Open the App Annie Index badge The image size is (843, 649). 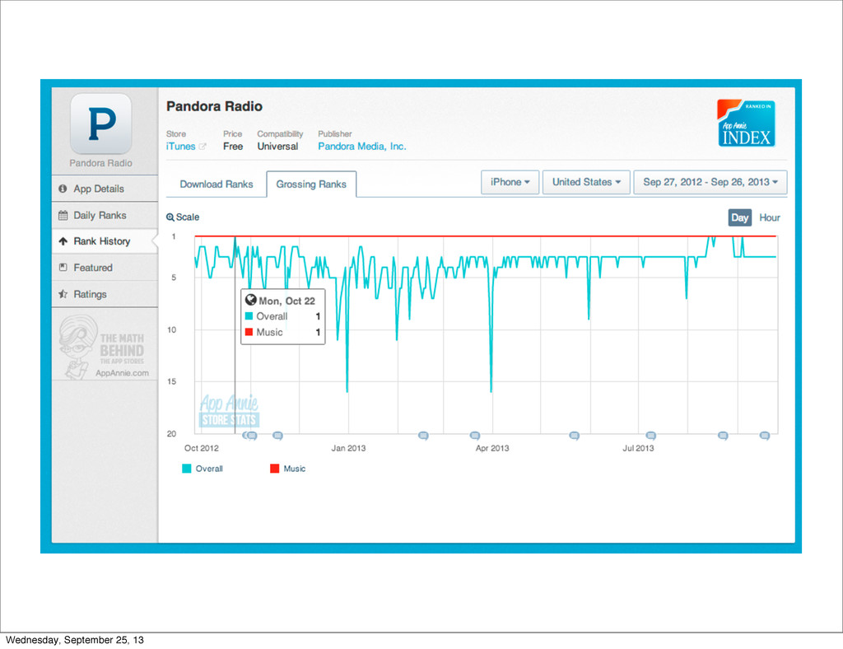746,124
